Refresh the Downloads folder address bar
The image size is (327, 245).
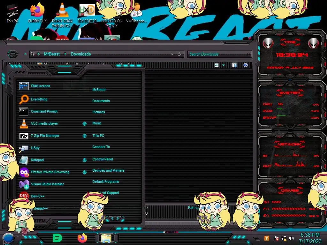tap(179, 54)
